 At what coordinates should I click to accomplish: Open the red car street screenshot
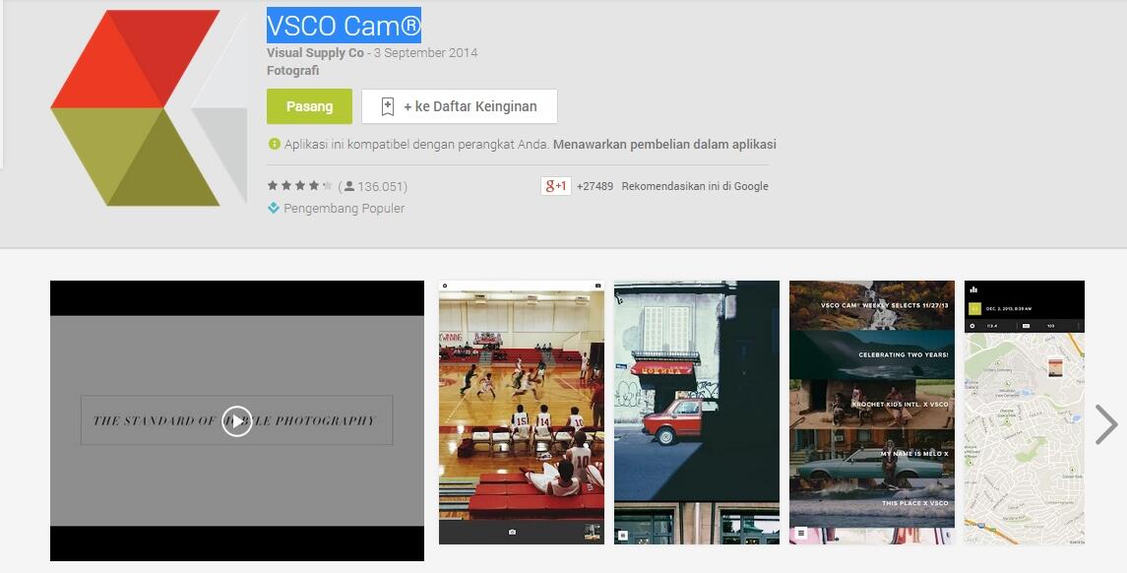697,413
